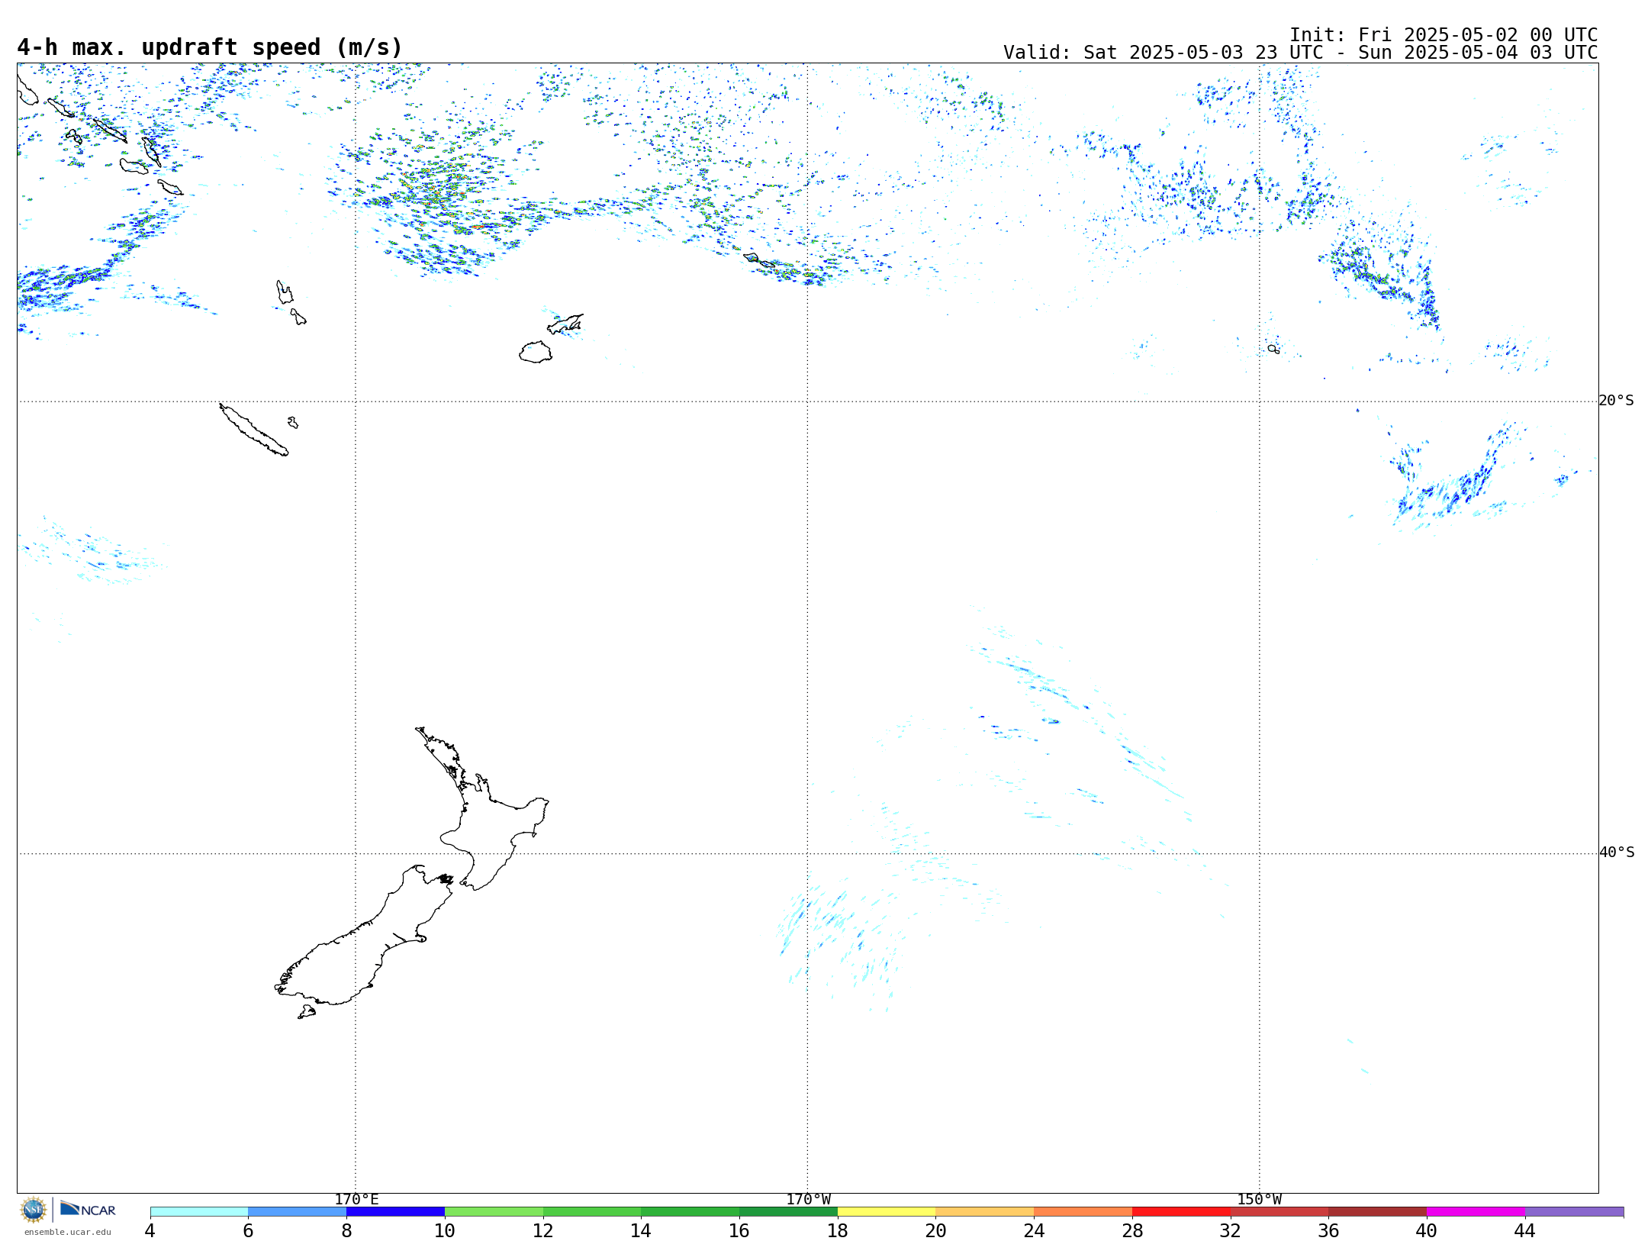Image resolution: width=1648 pixels, height=1241 pixels.
Task: Select the bright red 28–32 colorbar swatch
Action: point(1181,1211)
